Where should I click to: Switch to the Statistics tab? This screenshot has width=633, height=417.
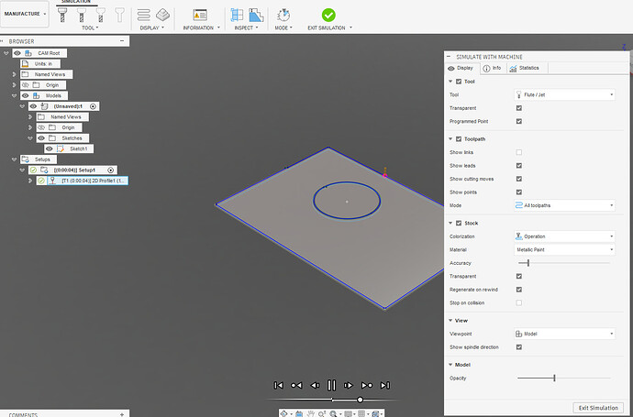pos(528,68)
